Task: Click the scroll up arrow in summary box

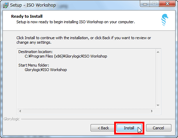Action: (x=158, y=52)
